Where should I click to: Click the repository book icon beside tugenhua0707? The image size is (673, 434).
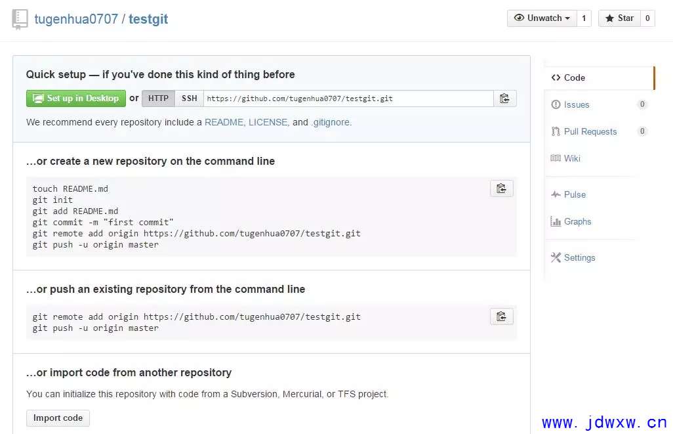pos(20,19)
